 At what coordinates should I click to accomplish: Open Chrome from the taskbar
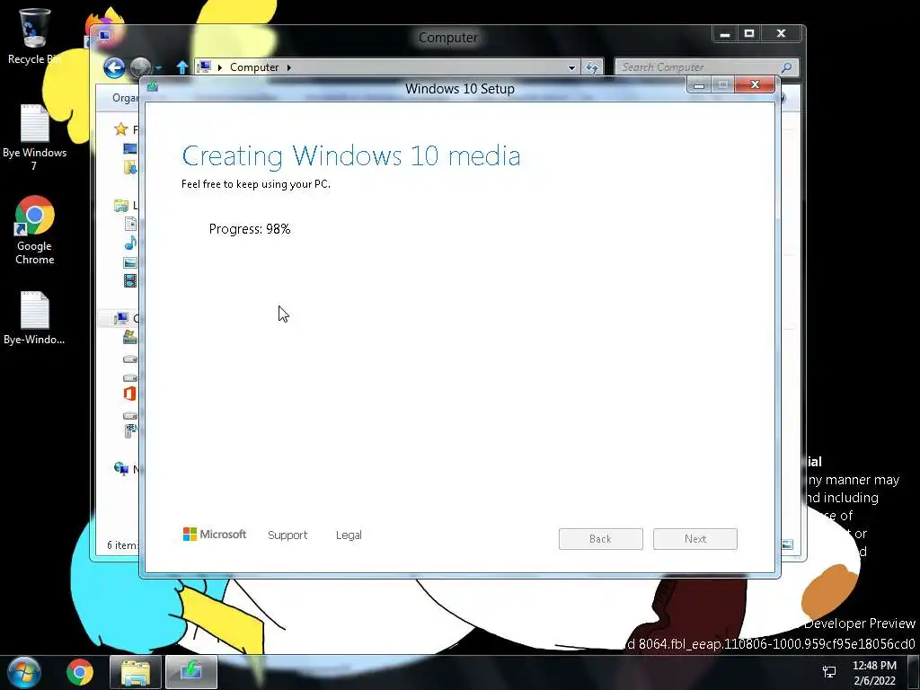[x=80, y=672]
